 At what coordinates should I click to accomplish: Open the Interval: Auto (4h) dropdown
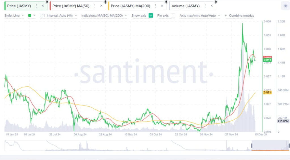tap(62, 16)
